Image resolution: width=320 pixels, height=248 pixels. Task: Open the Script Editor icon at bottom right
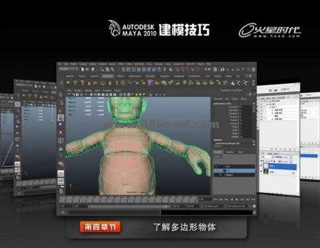pyautogui.click(x=254, y=213)
